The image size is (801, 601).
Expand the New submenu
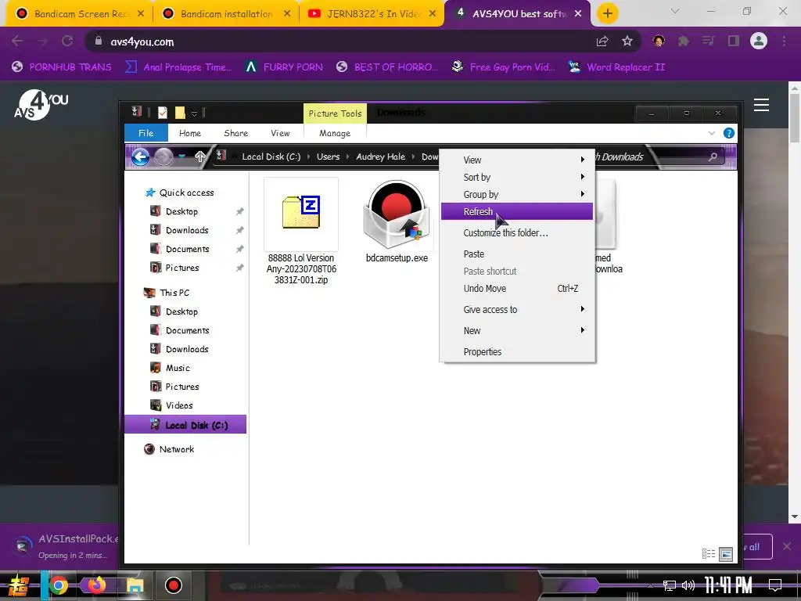[516, 331]
